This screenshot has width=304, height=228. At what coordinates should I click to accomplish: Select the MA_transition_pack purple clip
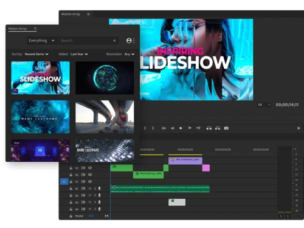[x=185, y=161]
